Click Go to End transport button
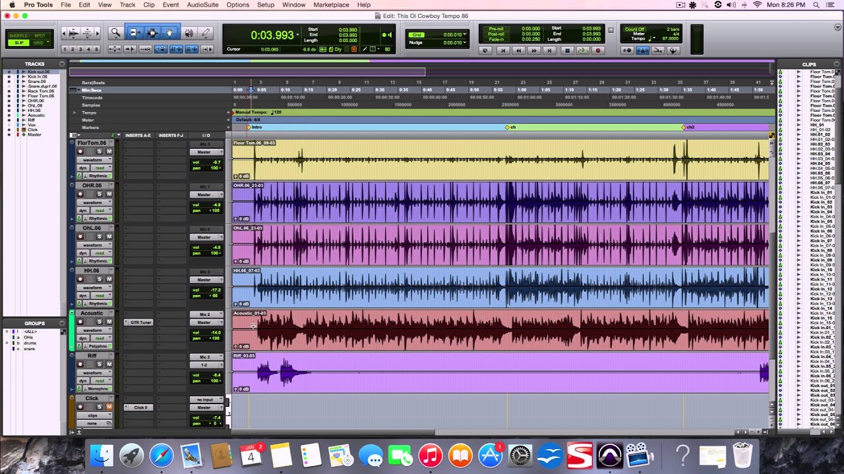844x474 pixels. 550,50
